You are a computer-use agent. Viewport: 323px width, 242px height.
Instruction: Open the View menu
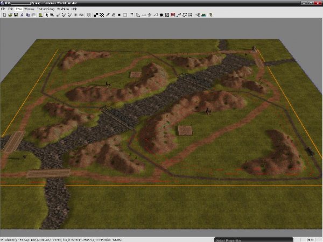pyautogui.click(x=19, y=9)
